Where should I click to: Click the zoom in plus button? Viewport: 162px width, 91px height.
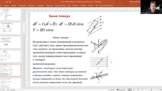(x=158, y=90)
